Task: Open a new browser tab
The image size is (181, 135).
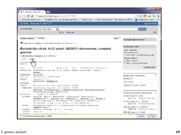Action: (x=48, y=12)
